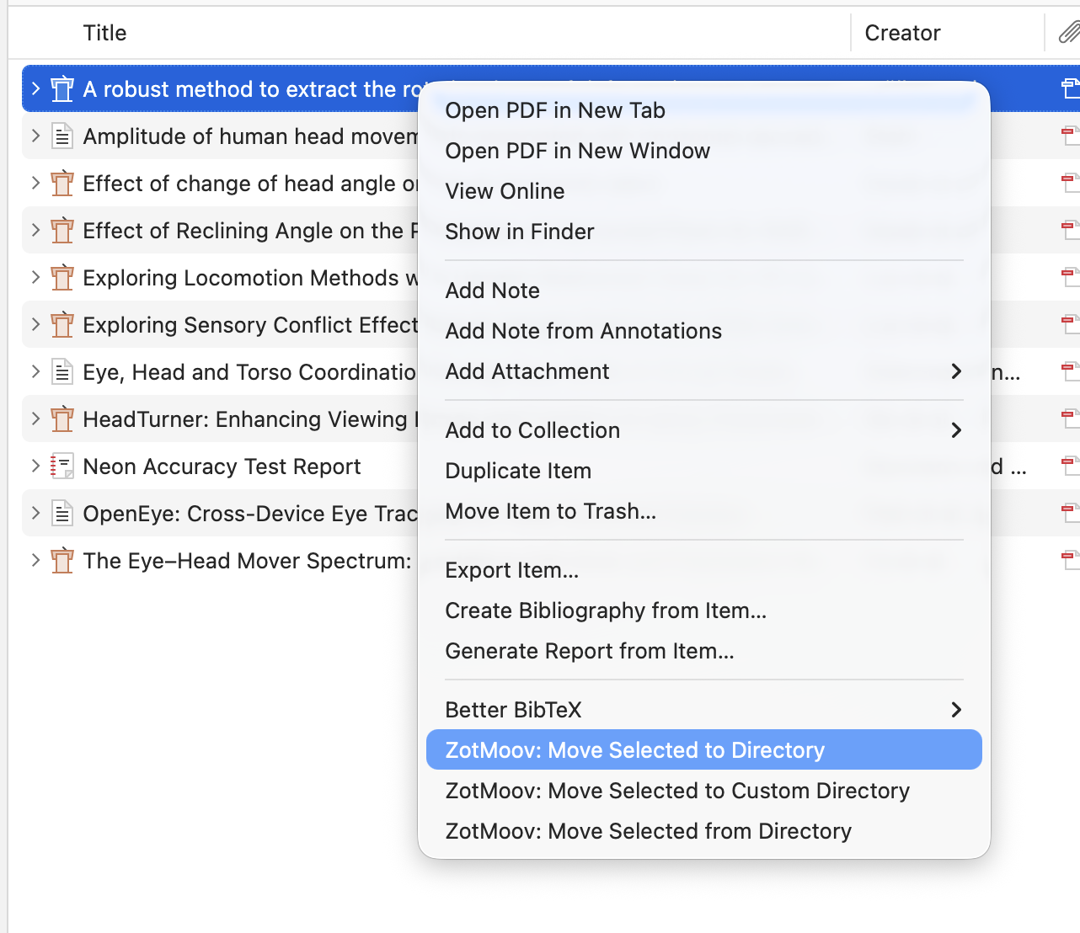1080x933 pixels.
Task: Choose 'ZotMoov: Move Selected to Custom Directory'
Action: (x=704, y=791)
